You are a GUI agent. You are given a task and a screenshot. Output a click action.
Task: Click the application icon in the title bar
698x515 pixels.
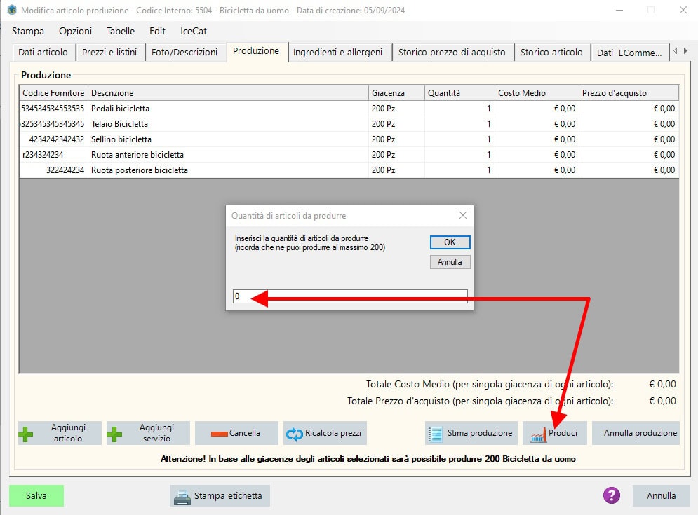click(x=12, y=10)
